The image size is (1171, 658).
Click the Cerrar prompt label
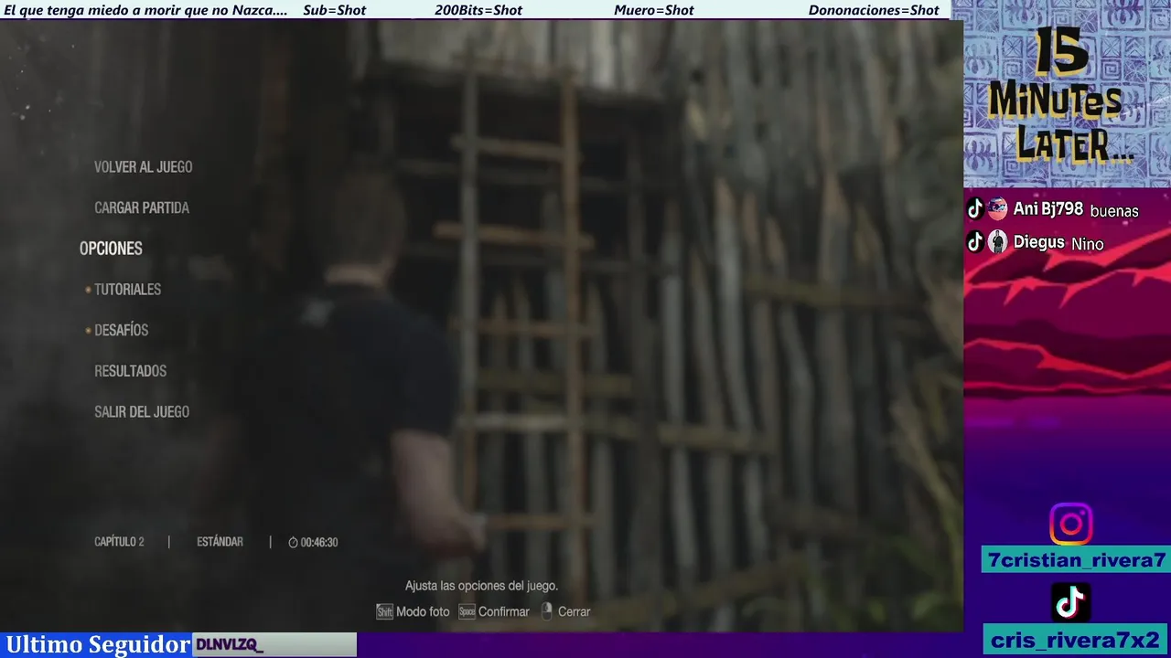(x=575, y=611)
